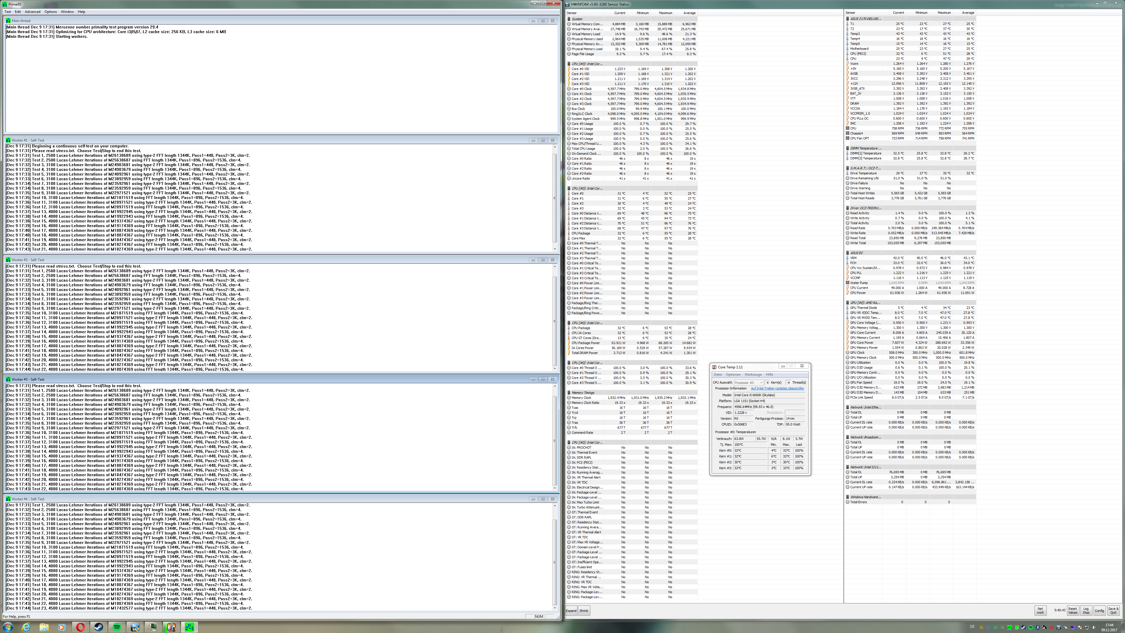Image resolution: width=1125 pixels, height=633 pixels.
Task: Click the Log Stop button
Action: click(x=1086, y=611)
